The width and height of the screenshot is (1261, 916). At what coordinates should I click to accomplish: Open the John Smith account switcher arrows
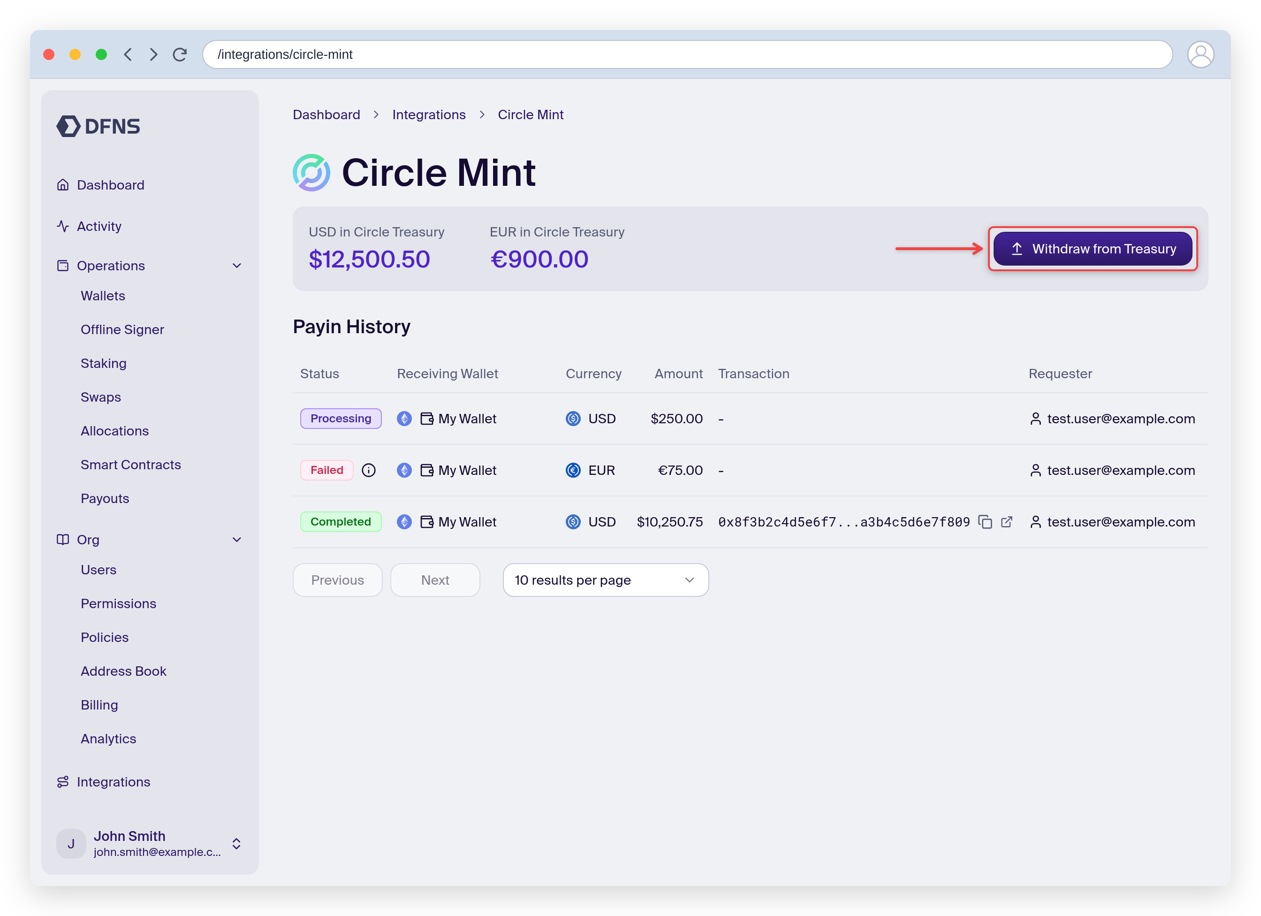[x=236, y=844]
